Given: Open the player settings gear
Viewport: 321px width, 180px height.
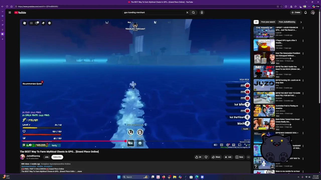Looking at the screenshot, I should click(x=227, y=145).
